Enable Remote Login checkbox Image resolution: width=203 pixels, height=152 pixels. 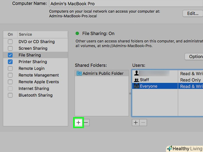(10, 68)
